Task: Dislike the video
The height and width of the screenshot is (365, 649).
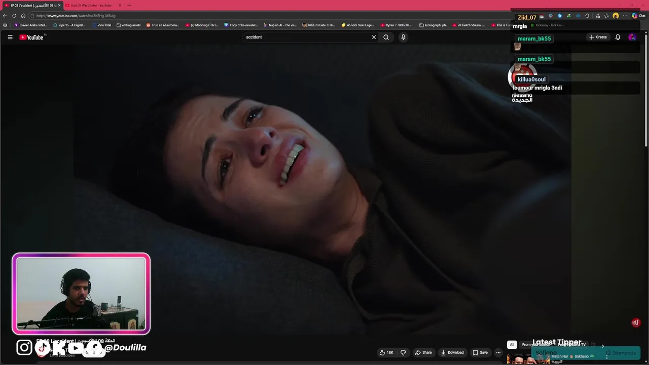Action: point(403,352)
